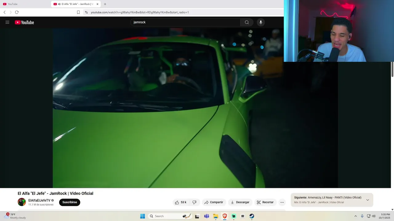Focus the jamrock search field
394x221 pixels.
[186, 22]
